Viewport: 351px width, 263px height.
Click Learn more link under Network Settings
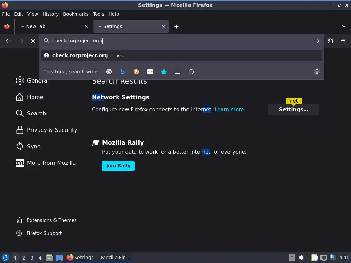pyautogui.click(x=229, y=109)
